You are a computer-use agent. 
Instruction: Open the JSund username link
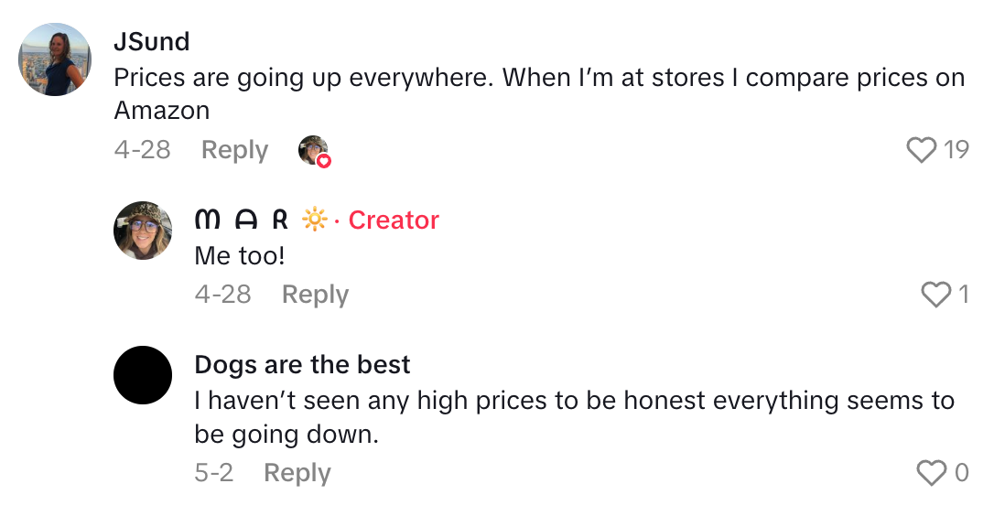point(152,41)
